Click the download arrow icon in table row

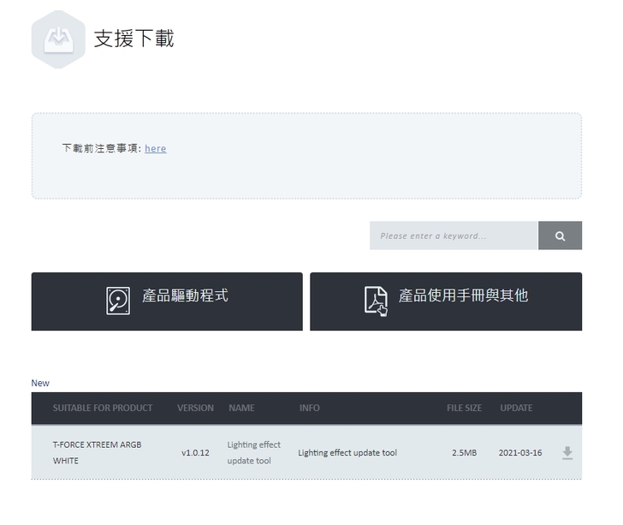(567, 453)
